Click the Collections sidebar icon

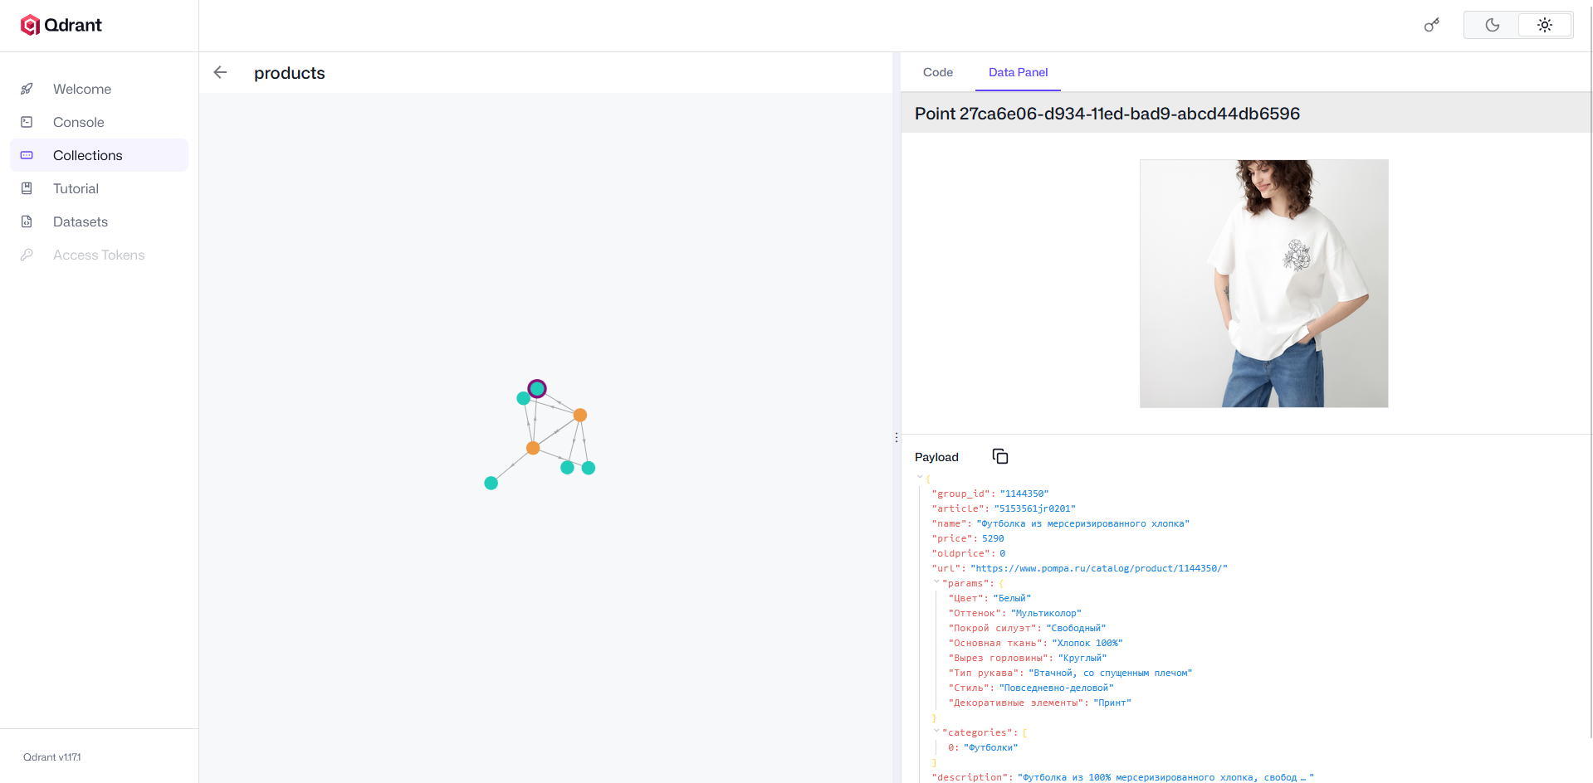[x=27, y=155]
